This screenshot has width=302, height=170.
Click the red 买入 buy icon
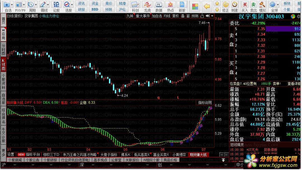pos(245,4)
